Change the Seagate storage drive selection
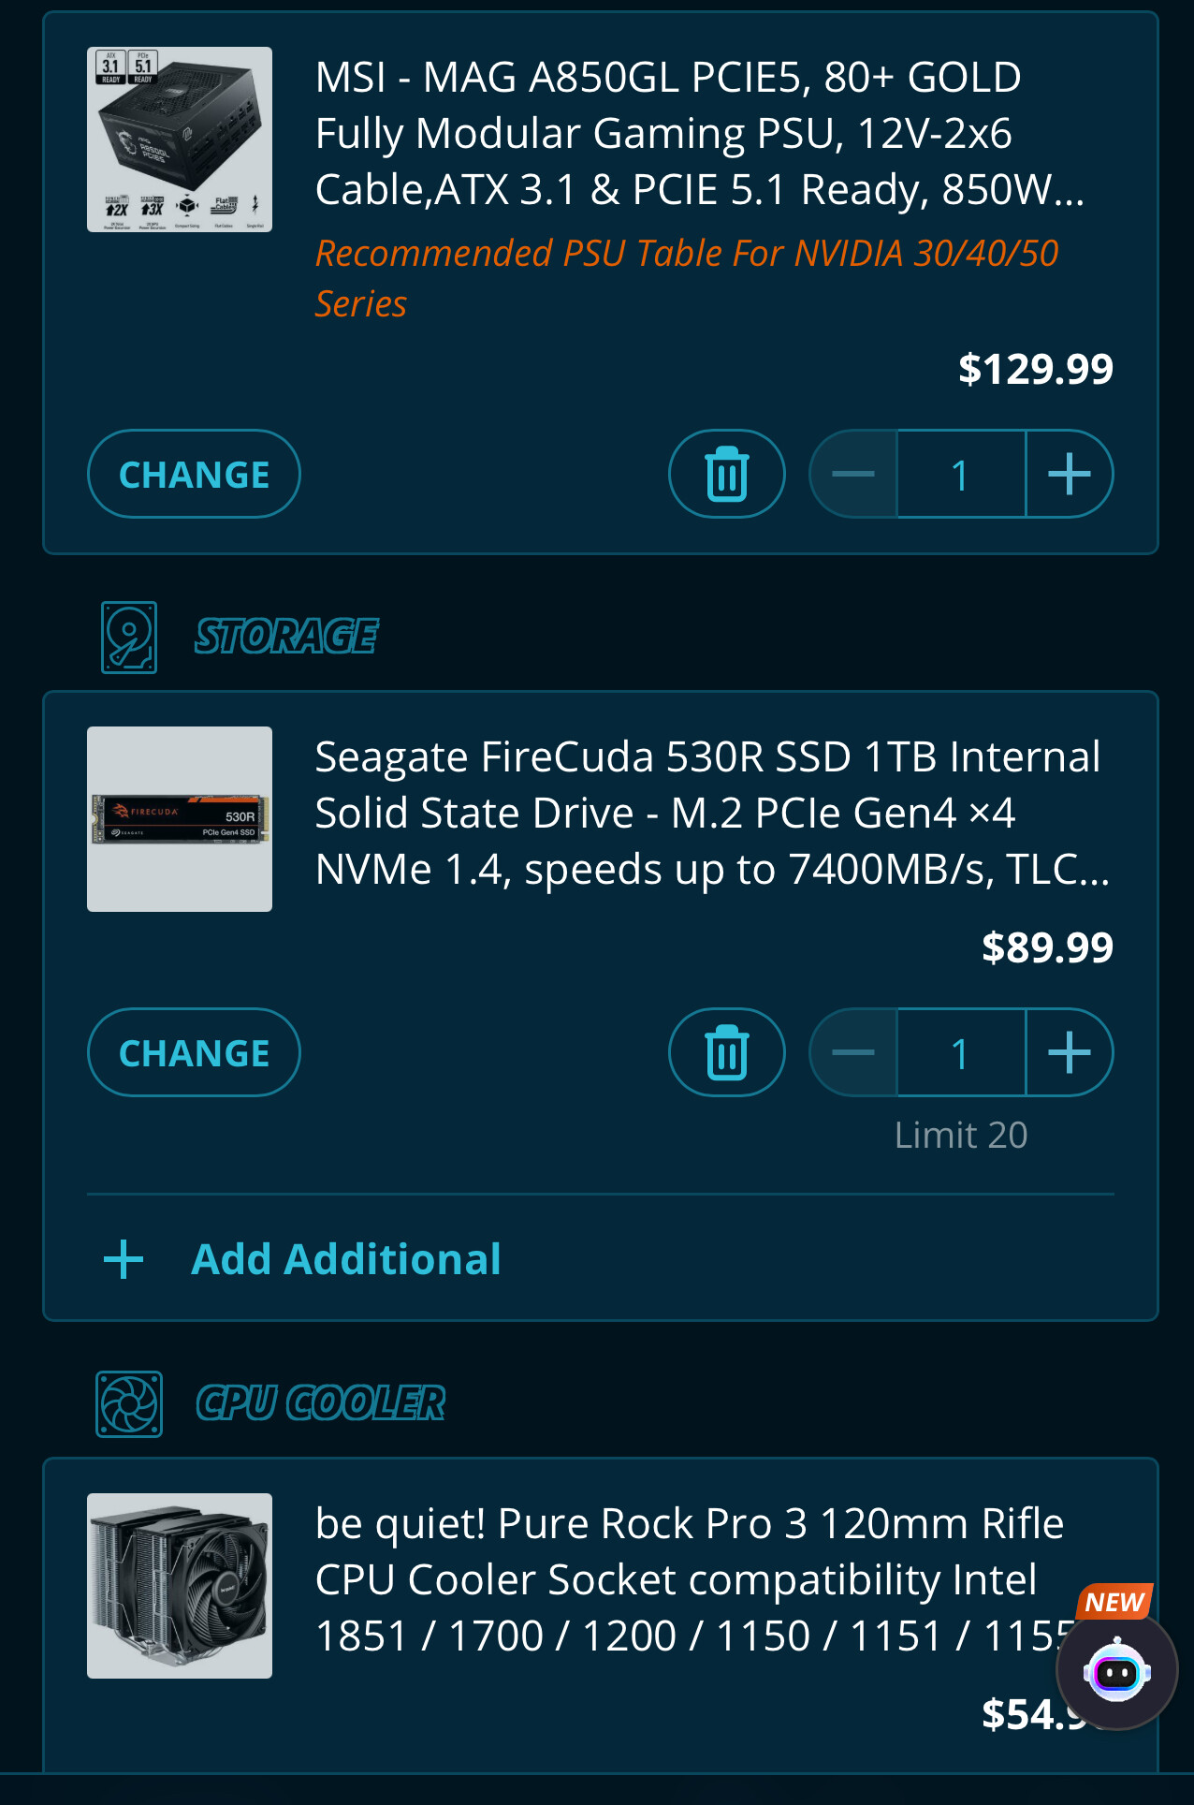This screenshot has height=1805, width=1194. pos(194,1052)
